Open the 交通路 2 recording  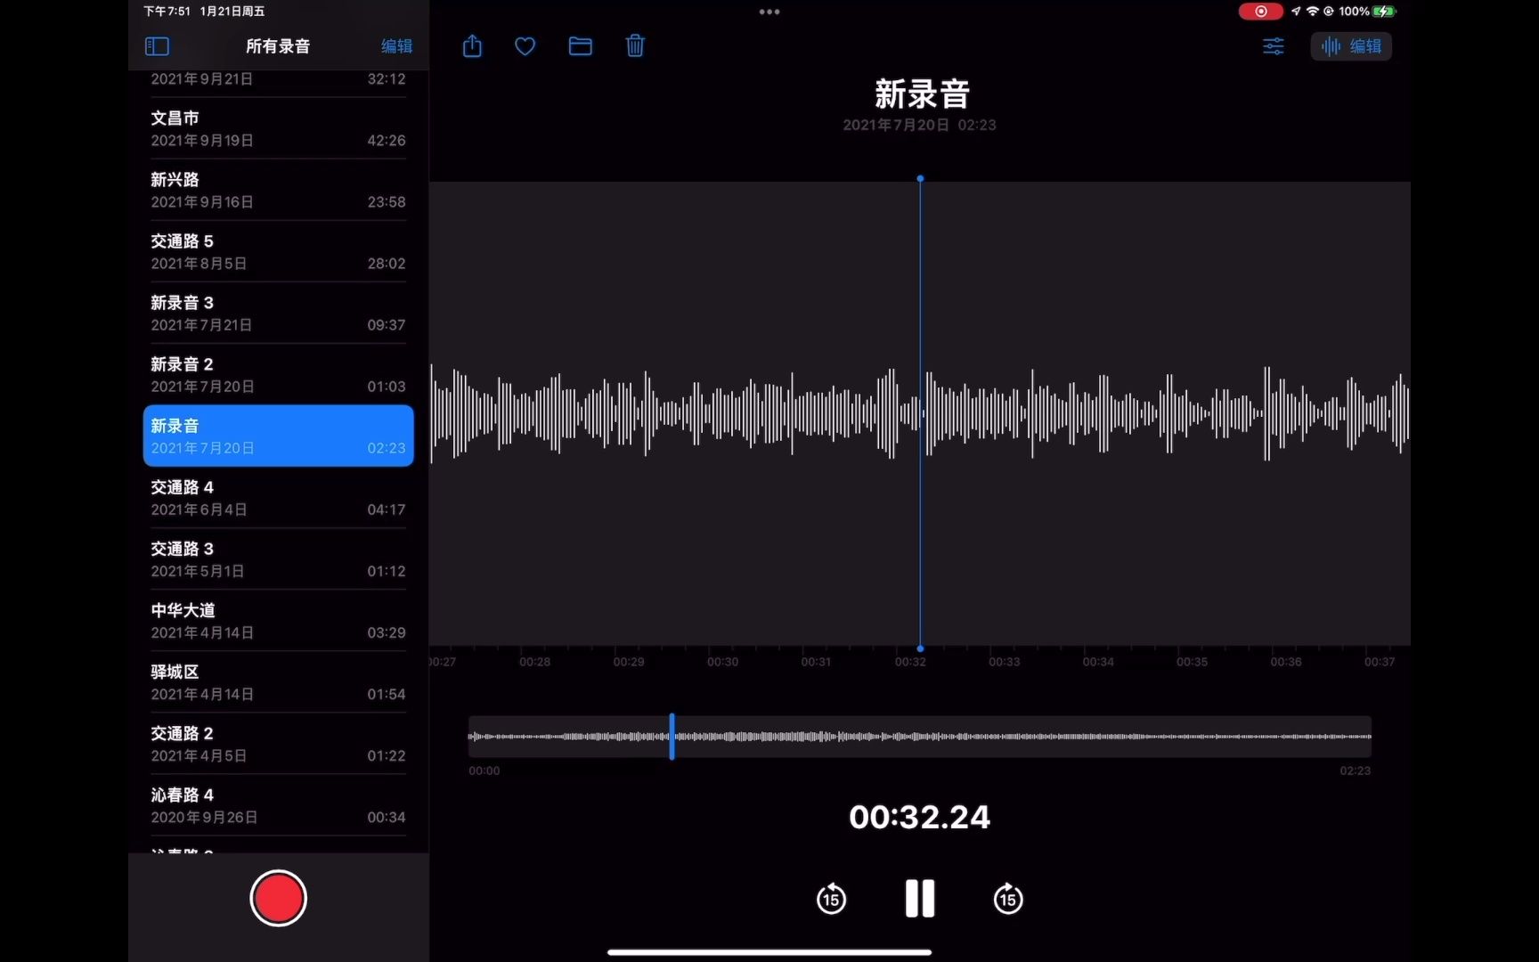[278, 744]
